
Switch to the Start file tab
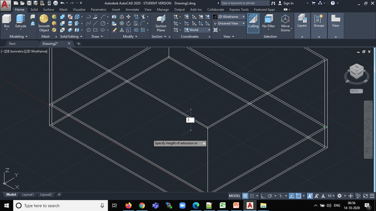click(x=12, y=43)
